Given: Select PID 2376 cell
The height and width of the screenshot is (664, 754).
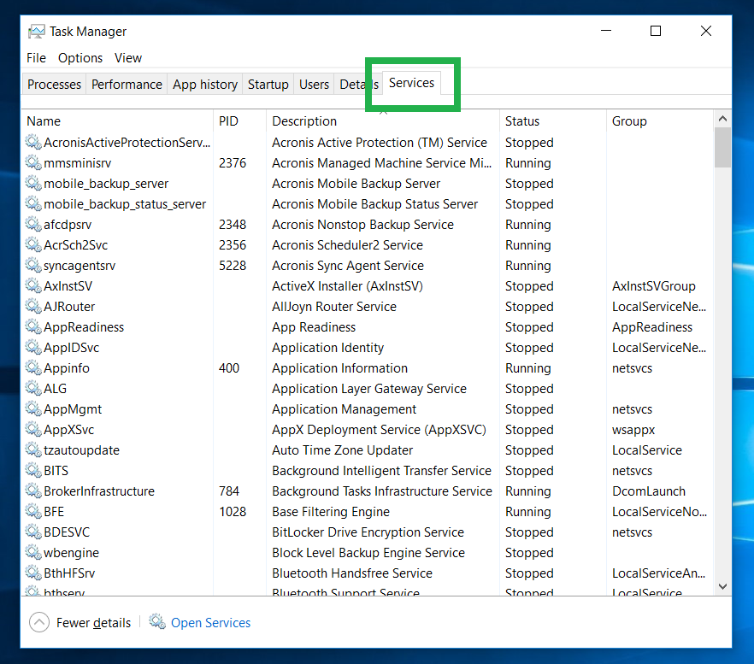Looking at the screenshot, I should tap(233, 163).
